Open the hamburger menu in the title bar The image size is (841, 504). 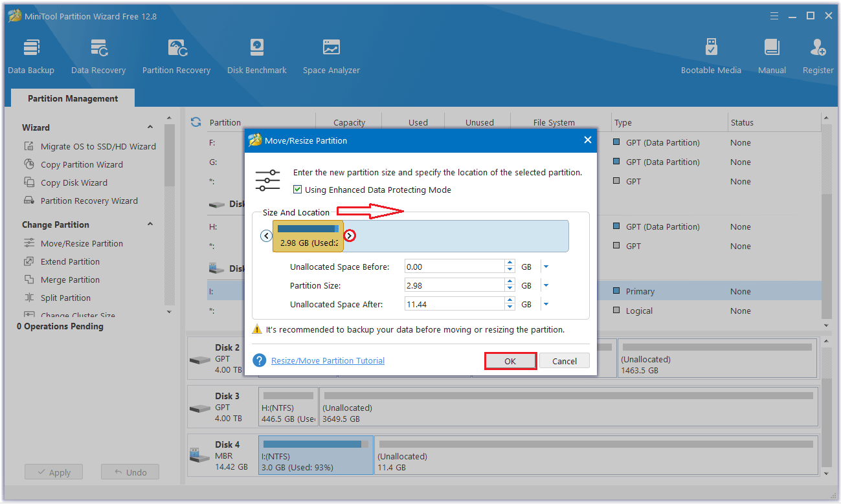point(776,16)
